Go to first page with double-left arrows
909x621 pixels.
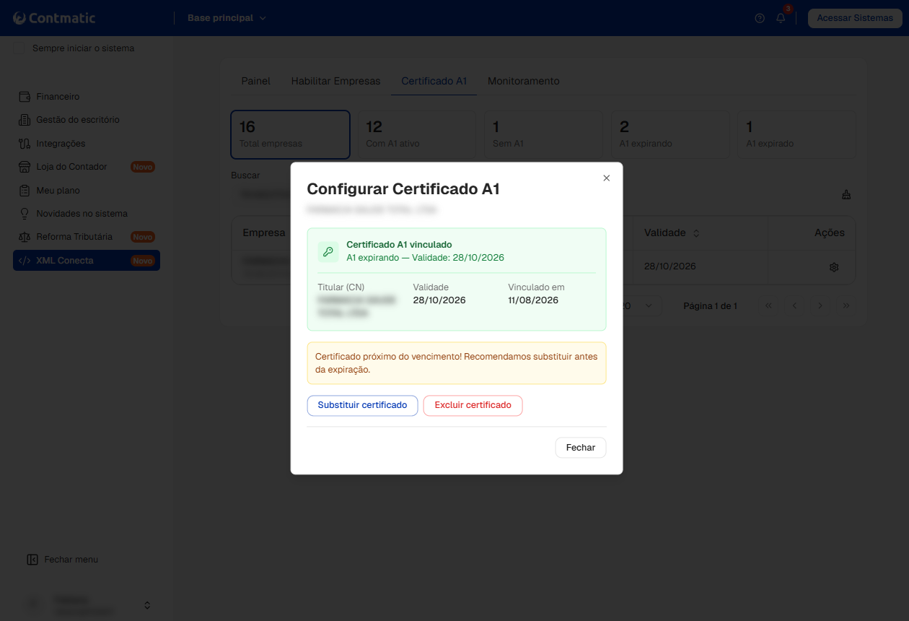pos(768,306)
